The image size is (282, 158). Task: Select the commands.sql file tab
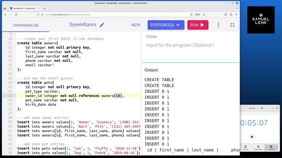point(26,25)
